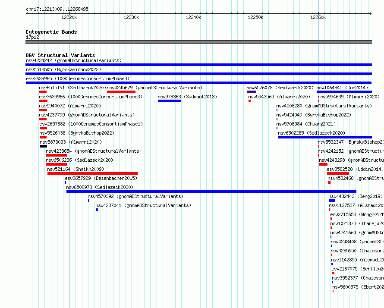The width and height of the screenshot is (384, 308).
Task: Click the 12260k ruler tick label
Action: [x=318, y=17]
